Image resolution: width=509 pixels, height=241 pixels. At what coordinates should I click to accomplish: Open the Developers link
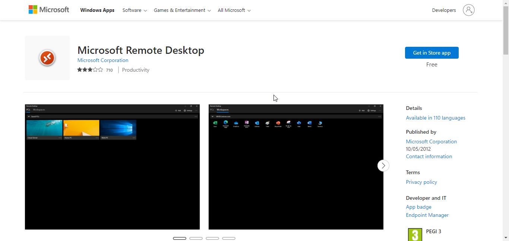coord(444,10)
